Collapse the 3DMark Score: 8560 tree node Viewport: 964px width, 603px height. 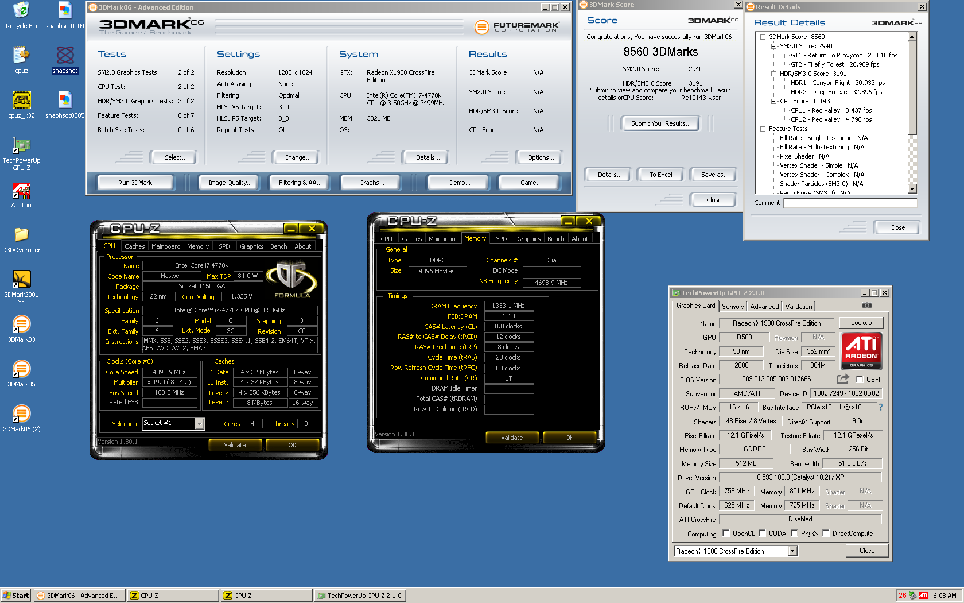(763, 37)
